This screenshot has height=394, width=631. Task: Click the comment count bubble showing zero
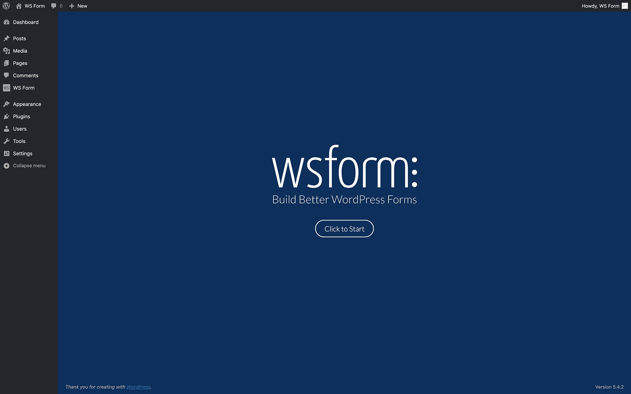pyautogui.click(x=56, y=6)
